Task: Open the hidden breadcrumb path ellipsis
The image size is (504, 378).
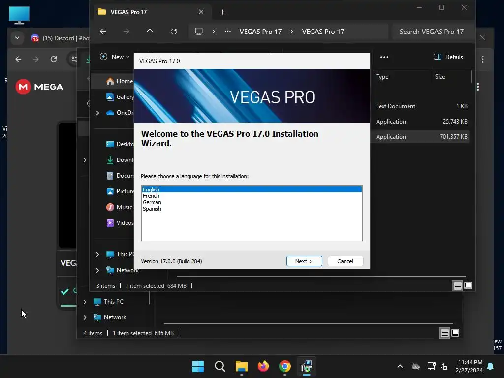Action: 228,31
